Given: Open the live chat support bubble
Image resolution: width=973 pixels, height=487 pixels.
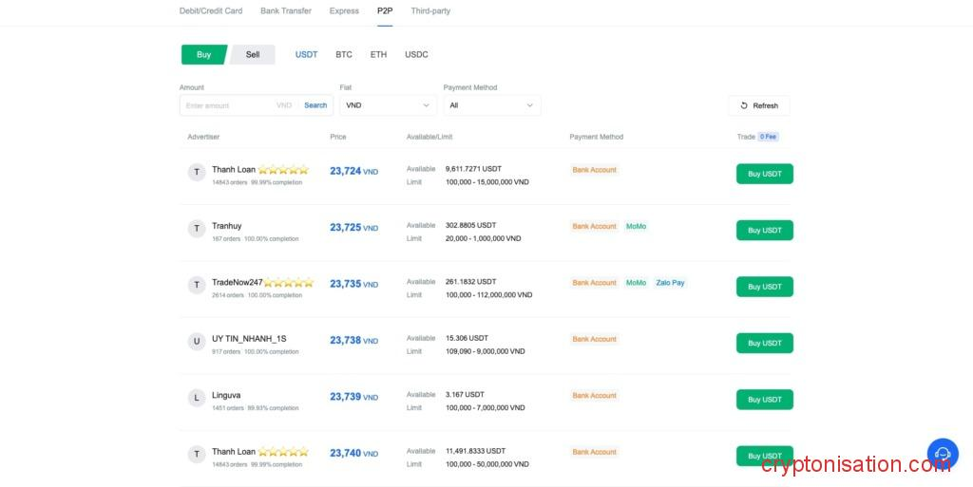Looking at the screenshot, I should pyautogui.click(x=942, y=453).
